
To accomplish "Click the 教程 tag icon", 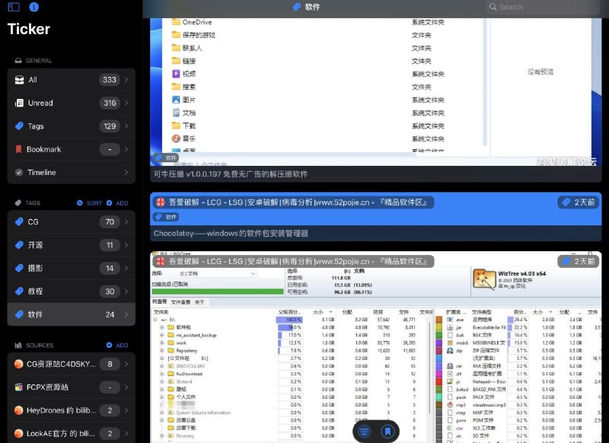I will point(19,292).
